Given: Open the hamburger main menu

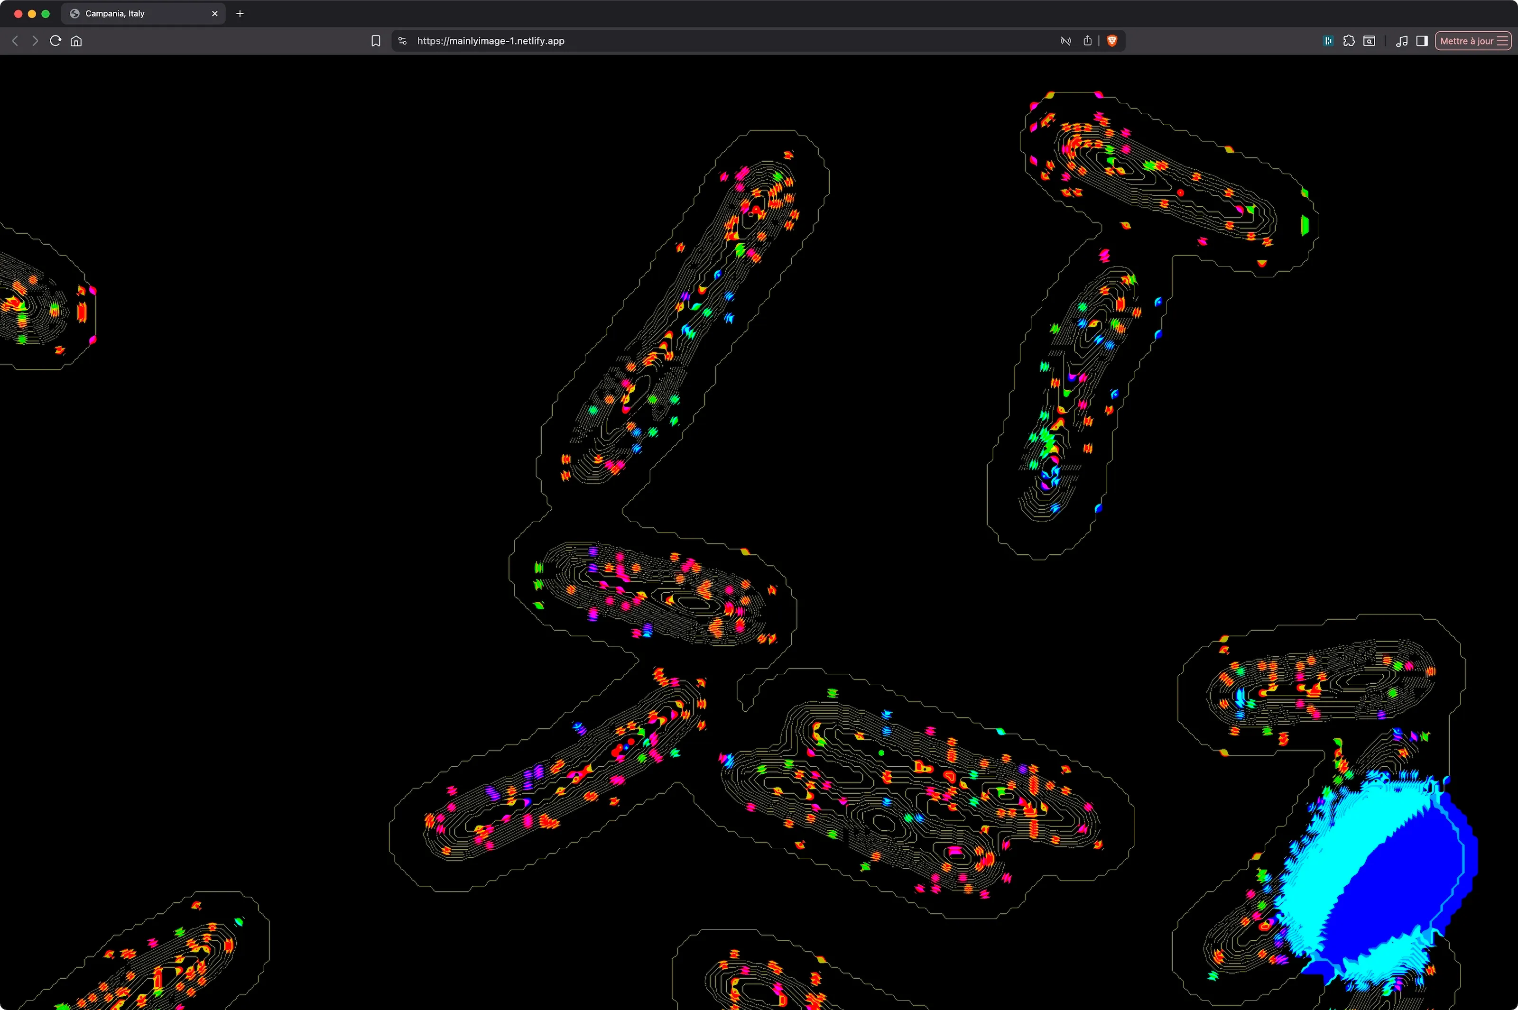Looking at the screenshot, I should click(1502, 41).
